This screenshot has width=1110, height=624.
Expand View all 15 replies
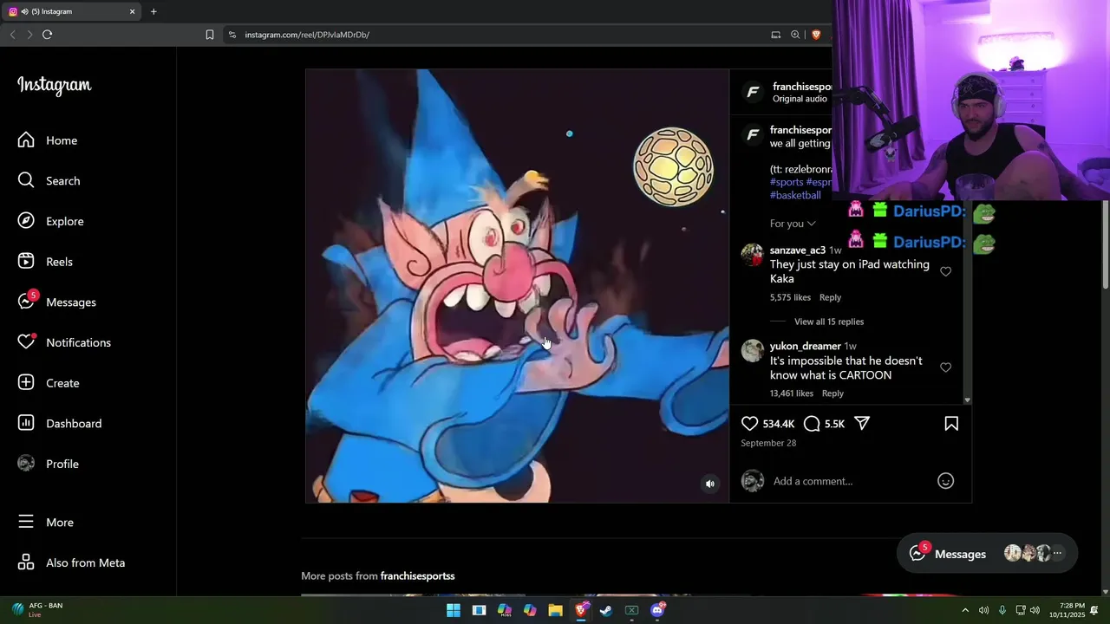[x=829, y=322]
